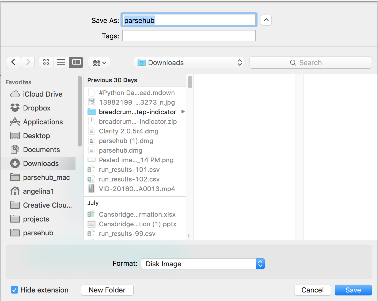Select run_results-102.csv file
This screenshot has height=301, width=378.
click(x=135, y=179)
